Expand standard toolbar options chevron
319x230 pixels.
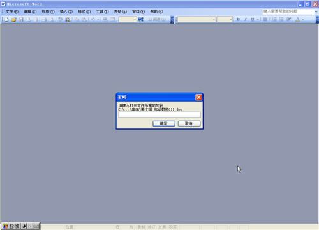pyautogui.click(x=172, y=20)
